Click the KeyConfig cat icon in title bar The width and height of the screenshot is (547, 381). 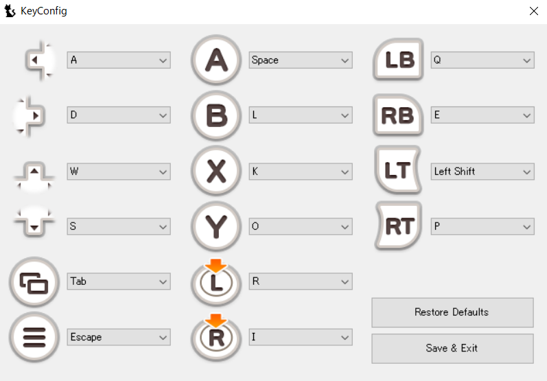click(x=10, y=11)
